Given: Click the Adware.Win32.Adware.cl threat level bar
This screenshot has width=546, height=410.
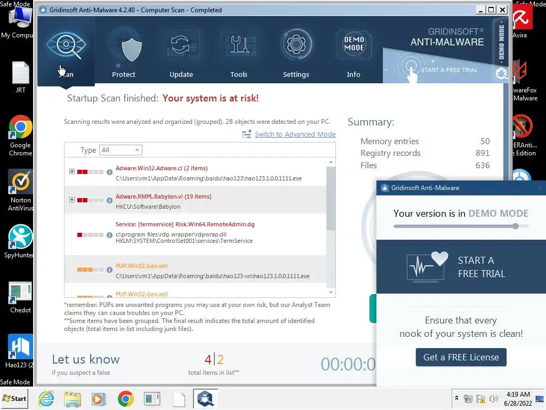Looking at the screenshot, I should (x=90, y=172).
